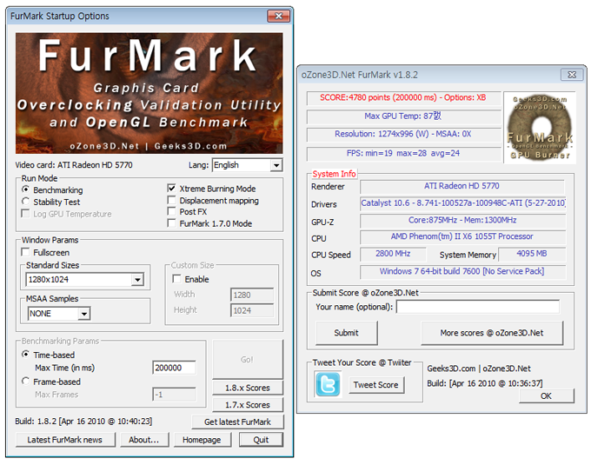Click Geeks3D.com | oZone3D.Net text
This screenshot has height=465, width=591.
click(479, 369)
